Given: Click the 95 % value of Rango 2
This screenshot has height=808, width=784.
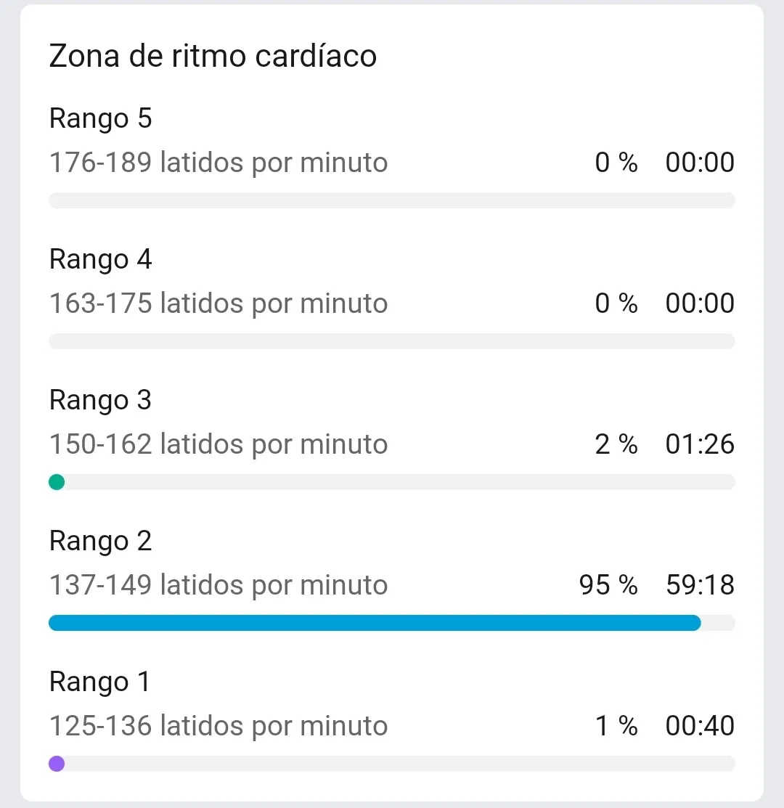Looking at the screenshot, I should click(608, 585).
